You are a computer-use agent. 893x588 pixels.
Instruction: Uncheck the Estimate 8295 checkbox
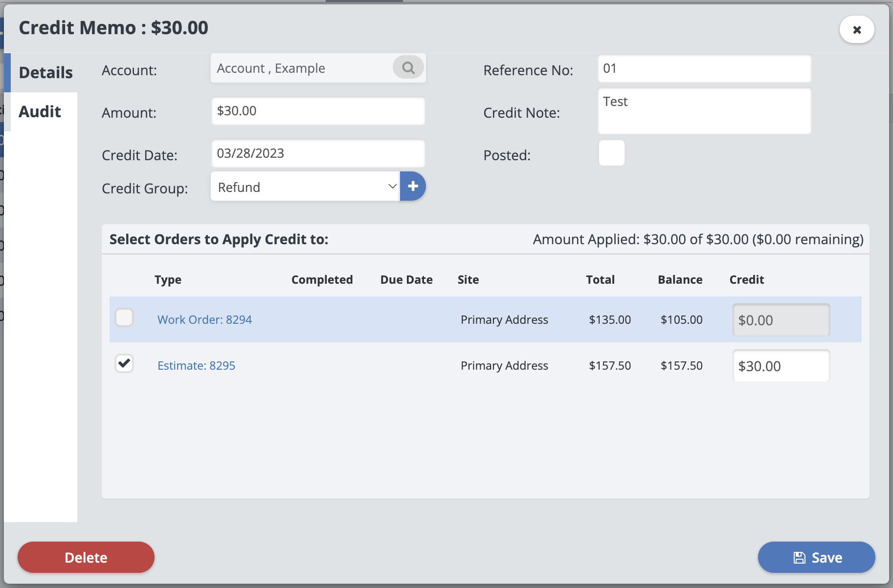point(124,363)
